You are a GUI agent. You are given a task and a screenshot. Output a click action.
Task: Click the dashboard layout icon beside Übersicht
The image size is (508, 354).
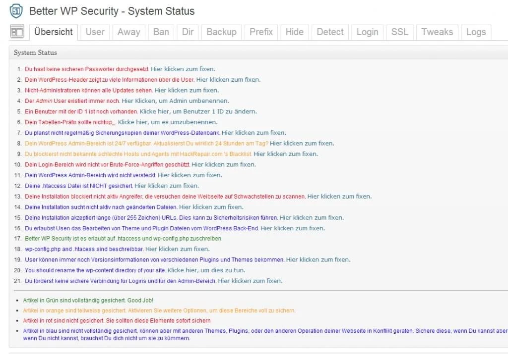click(17, 32)
